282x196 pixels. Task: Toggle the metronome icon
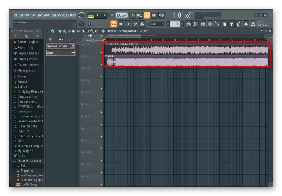[x=133, y=15]
